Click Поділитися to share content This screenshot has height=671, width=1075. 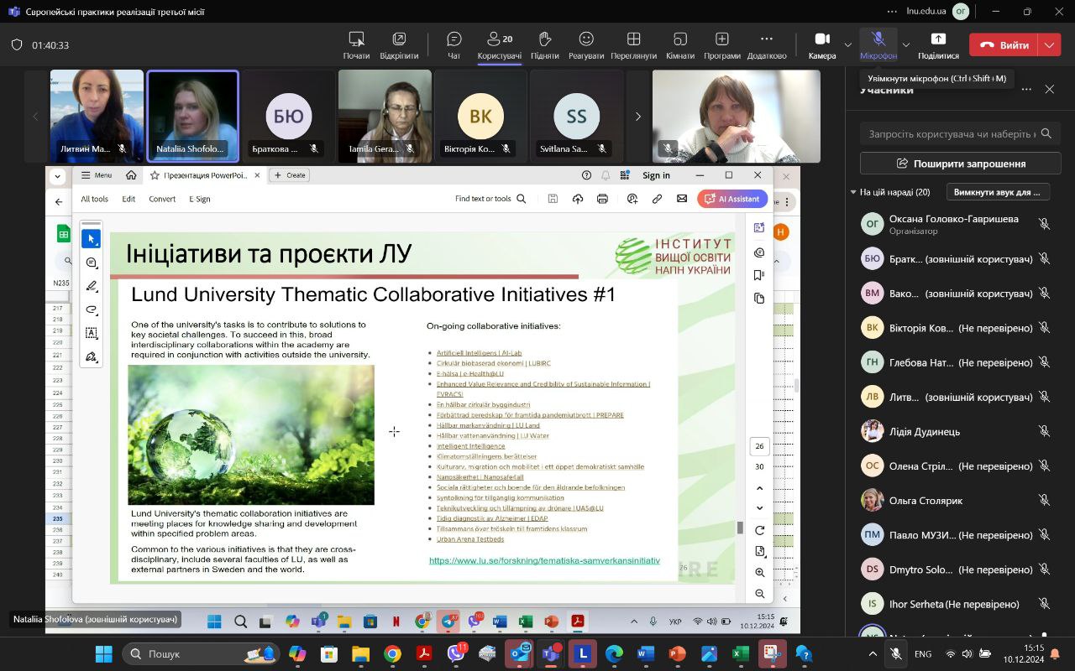pyautogui.click(x=938, y=45)
